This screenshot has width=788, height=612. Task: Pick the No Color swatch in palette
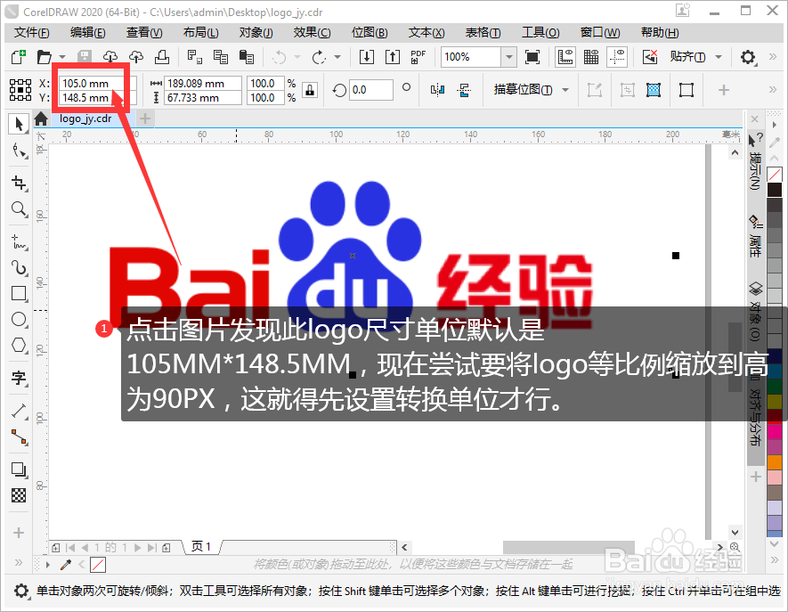(775, 175)
